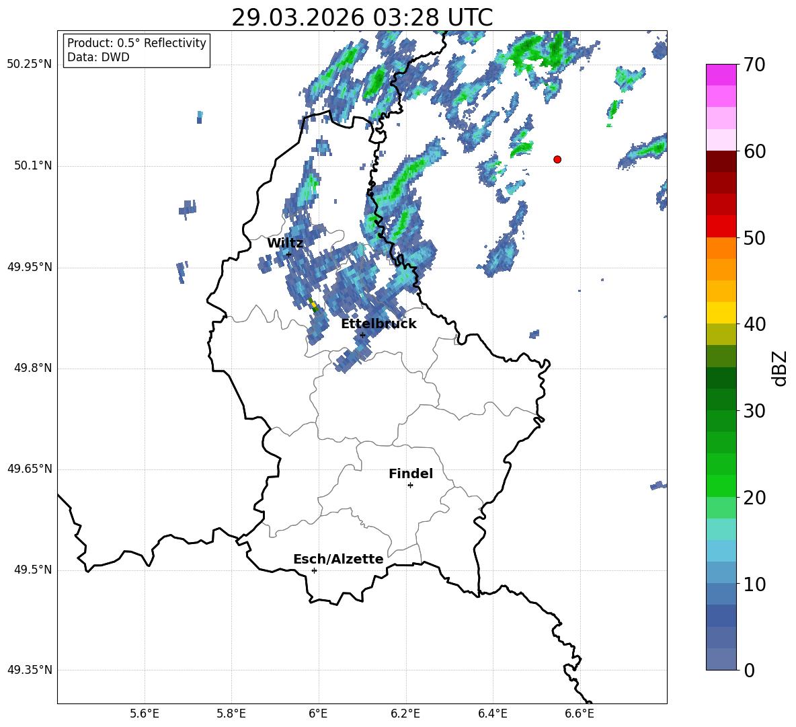Click the 6.2°E longitude label
This screenshot has height=727, width=796.
click(x=405, y=714)
